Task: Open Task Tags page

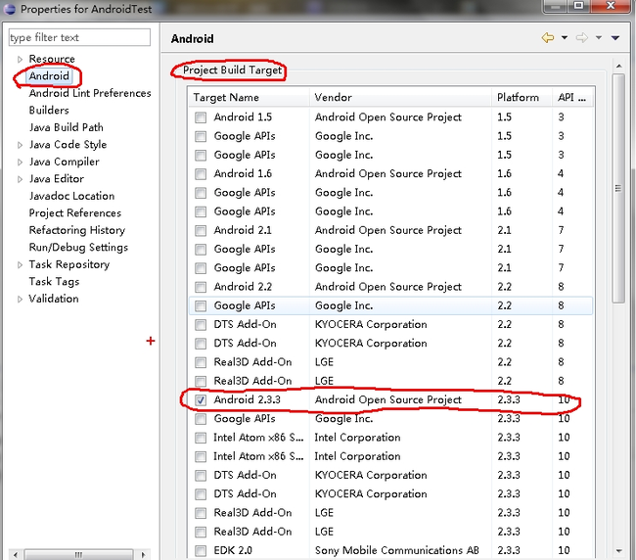Action: (55, 281)
